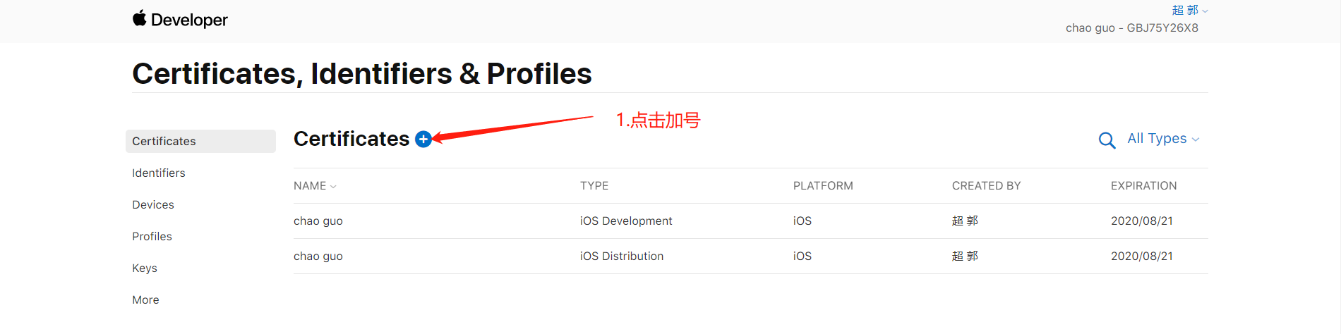
Task: Click the blue plus icon beside Certificates
Action: (423, 140)
